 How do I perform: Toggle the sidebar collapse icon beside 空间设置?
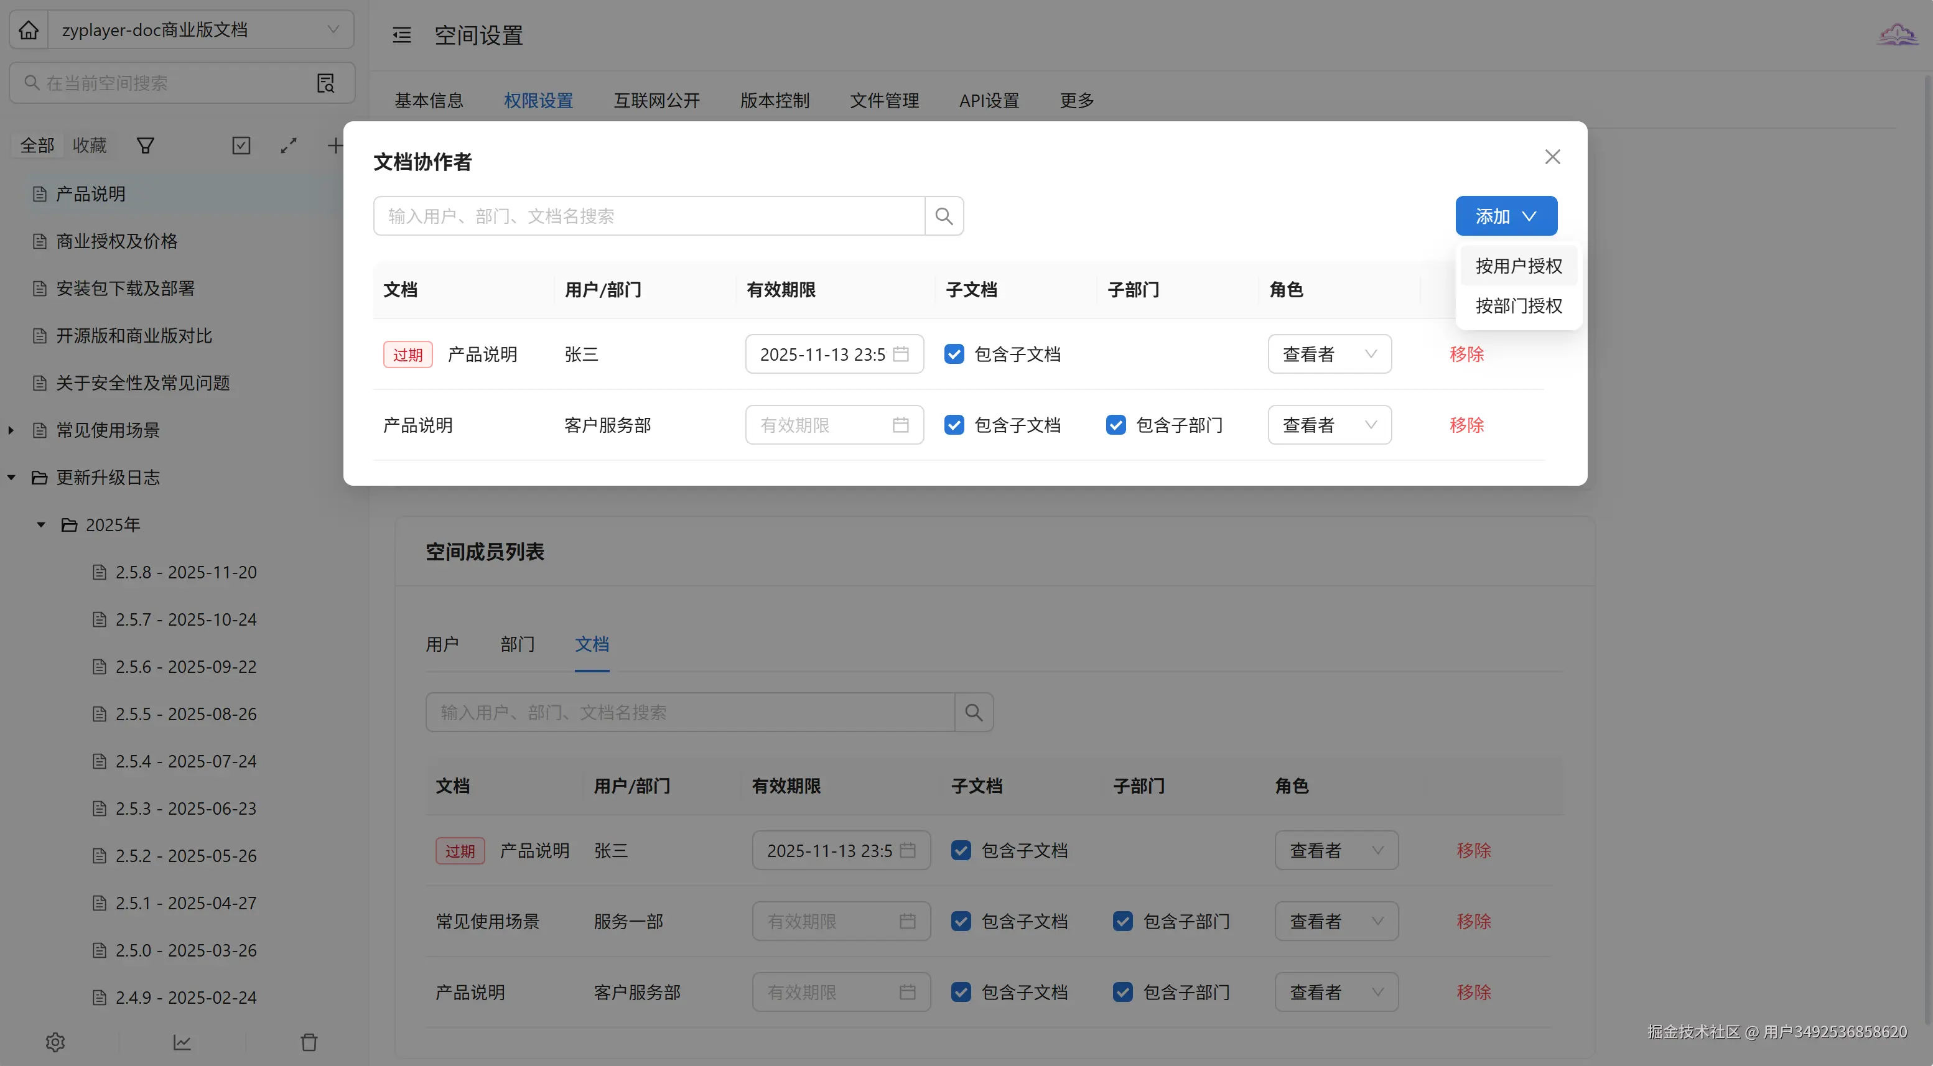401,35
